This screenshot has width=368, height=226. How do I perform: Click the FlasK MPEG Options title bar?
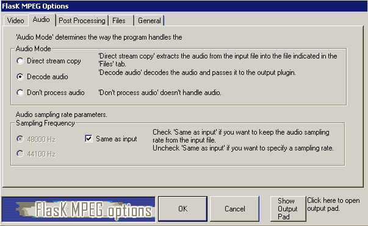pos(184,6)
